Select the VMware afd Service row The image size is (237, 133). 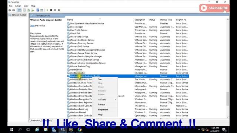click(x=128, y=37)
